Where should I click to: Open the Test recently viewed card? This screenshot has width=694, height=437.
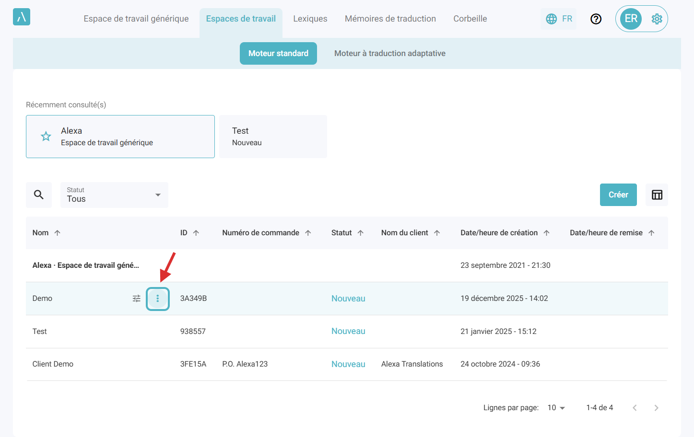point(273,137)
